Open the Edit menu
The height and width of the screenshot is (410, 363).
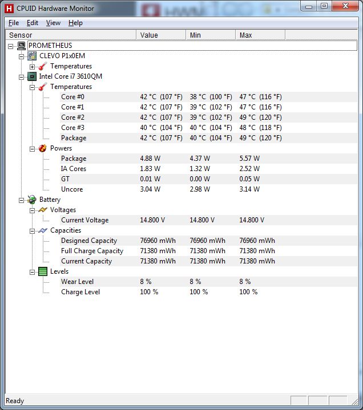coord(33,23)
